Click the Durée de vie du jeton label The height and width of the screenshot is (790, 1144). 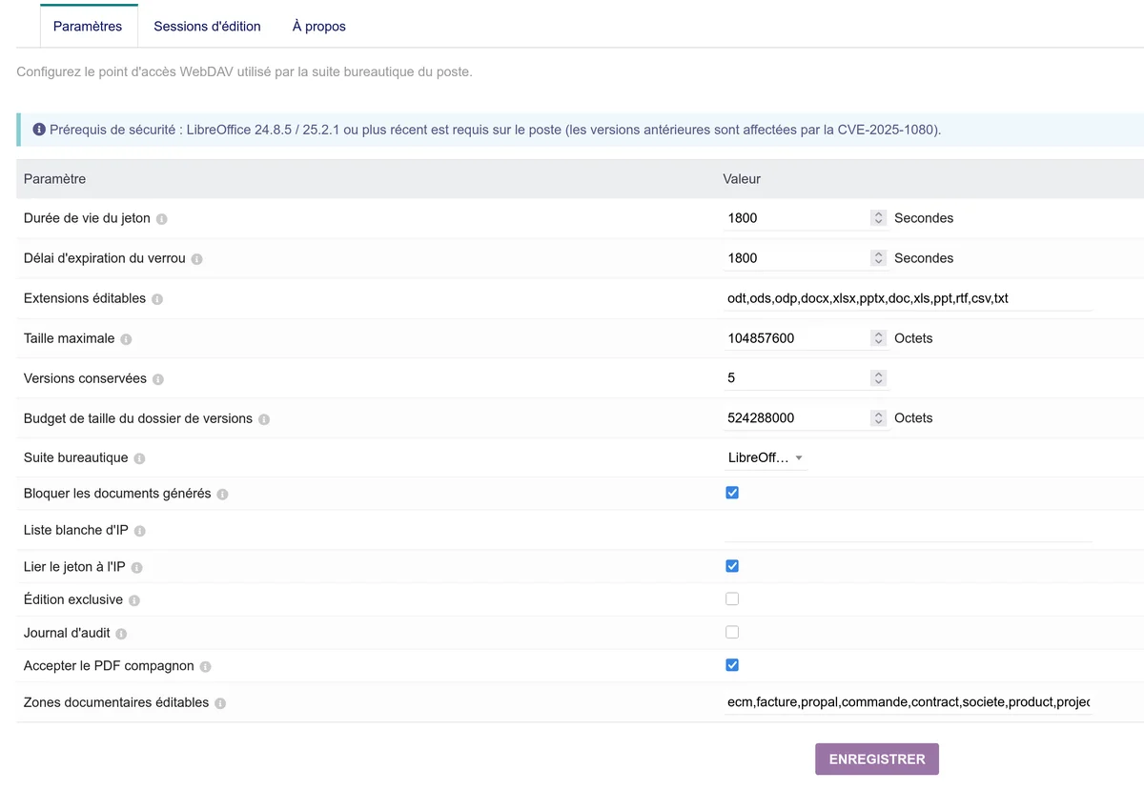[87, 218]
